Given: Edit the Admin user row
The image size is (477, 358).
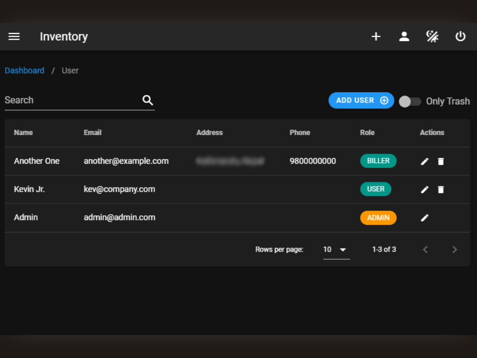Looking at the screenshot, I should [x=425, y=218].
